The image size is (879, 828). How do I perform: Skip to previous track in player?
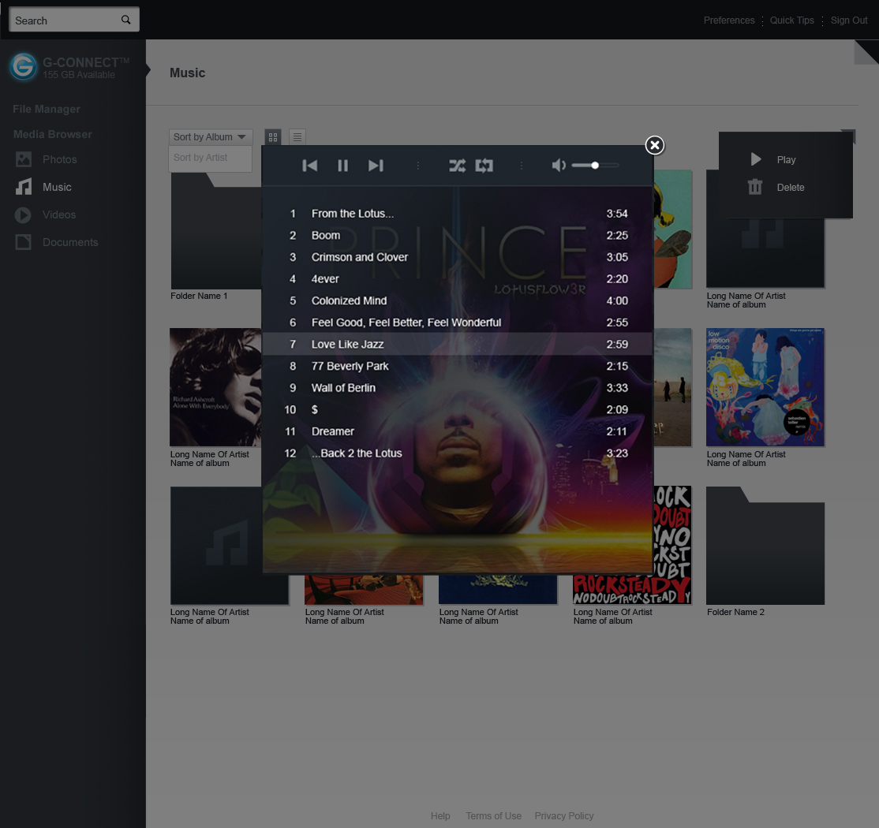309,166
